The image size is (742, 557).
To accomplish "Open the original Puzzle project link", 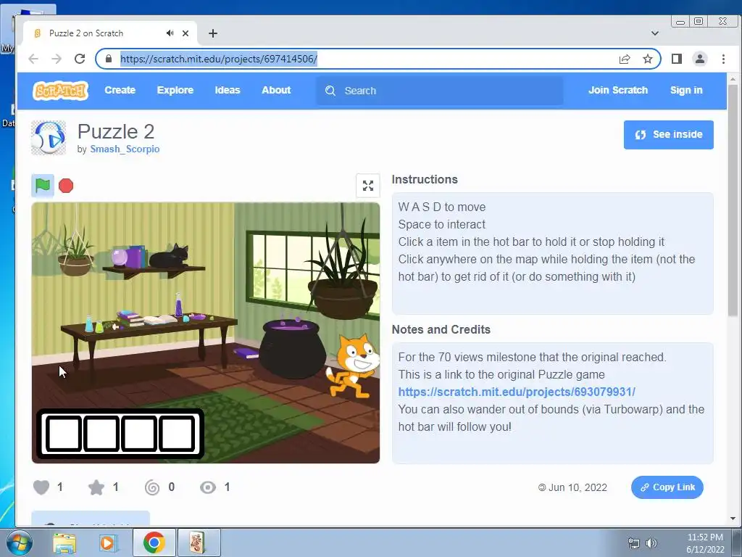I will click(517, 392).
